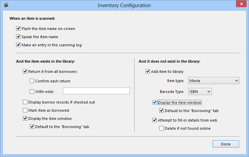Toggle left Display the item window checkbox
This screenshot has width=249, height=157.
click(x=25, y=119)
